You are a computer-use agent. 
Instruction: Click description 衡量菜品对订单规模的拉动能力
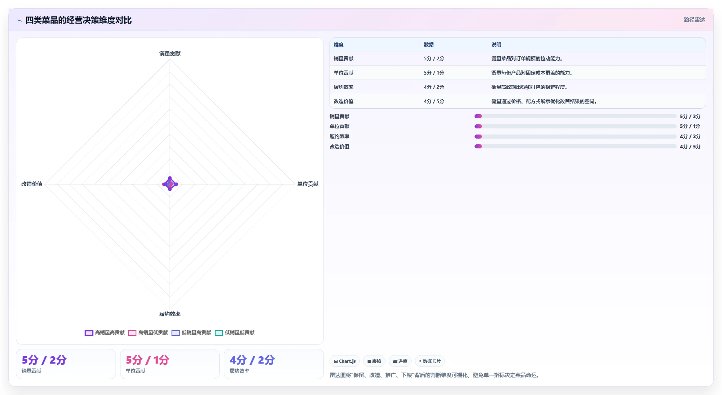[x=527, y=59]
